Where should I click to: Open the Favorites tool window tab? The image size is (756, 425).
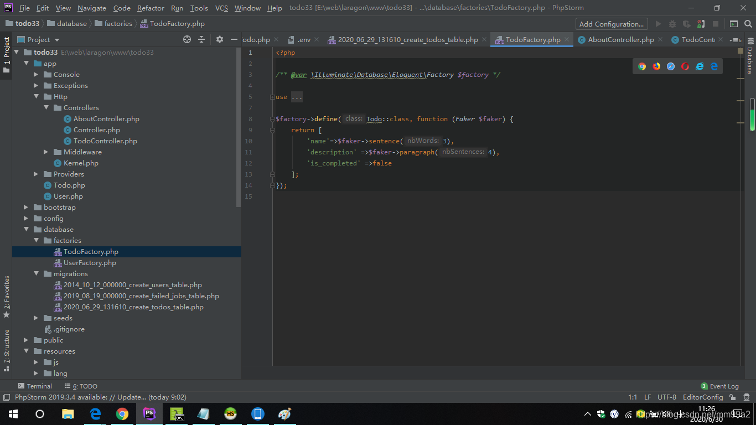pos(6,297)
